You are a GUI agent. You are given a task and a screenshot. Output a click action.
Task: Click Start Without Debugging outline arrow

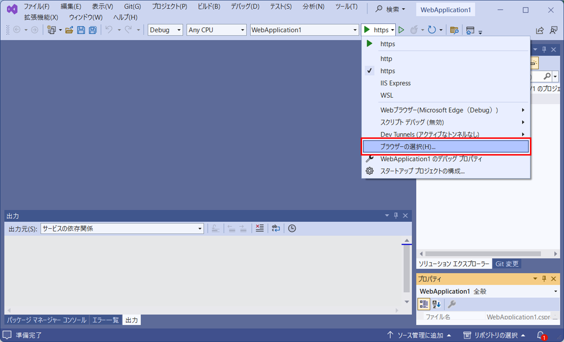401,30
